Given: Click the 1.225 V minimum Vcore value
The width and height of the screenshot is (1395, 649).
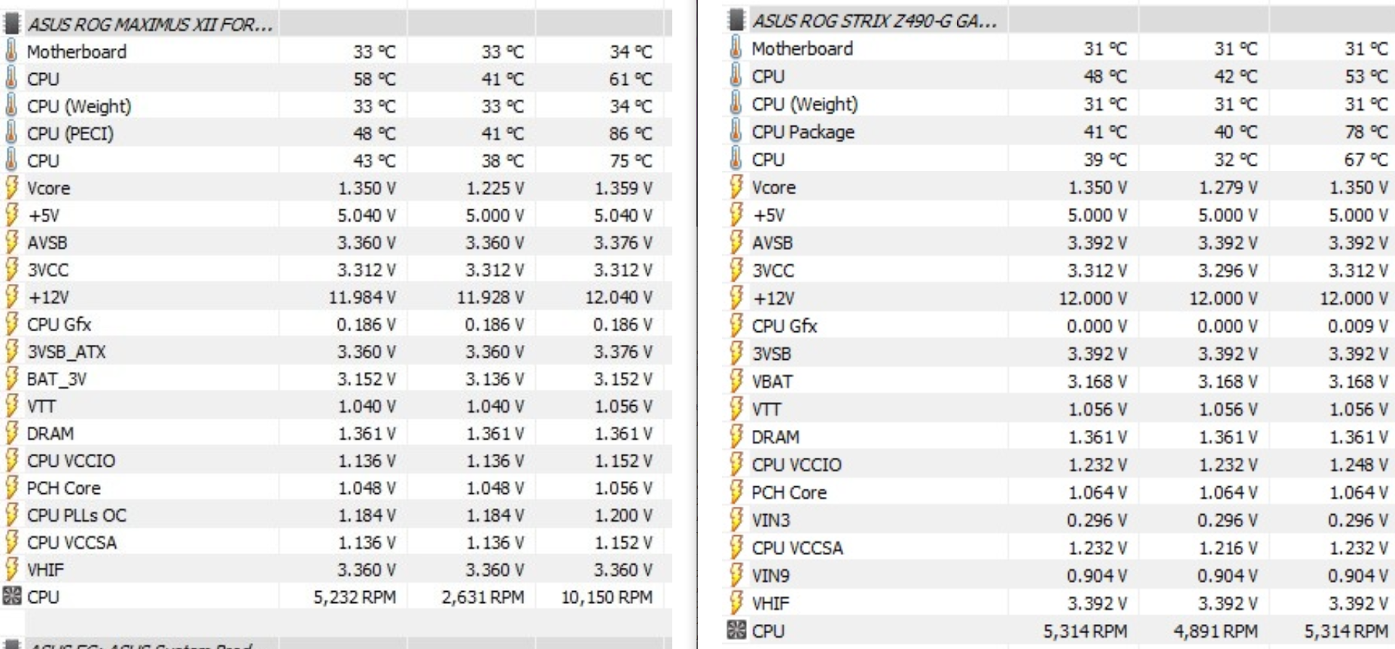Looking at the screenshot, I should [495, 188].
